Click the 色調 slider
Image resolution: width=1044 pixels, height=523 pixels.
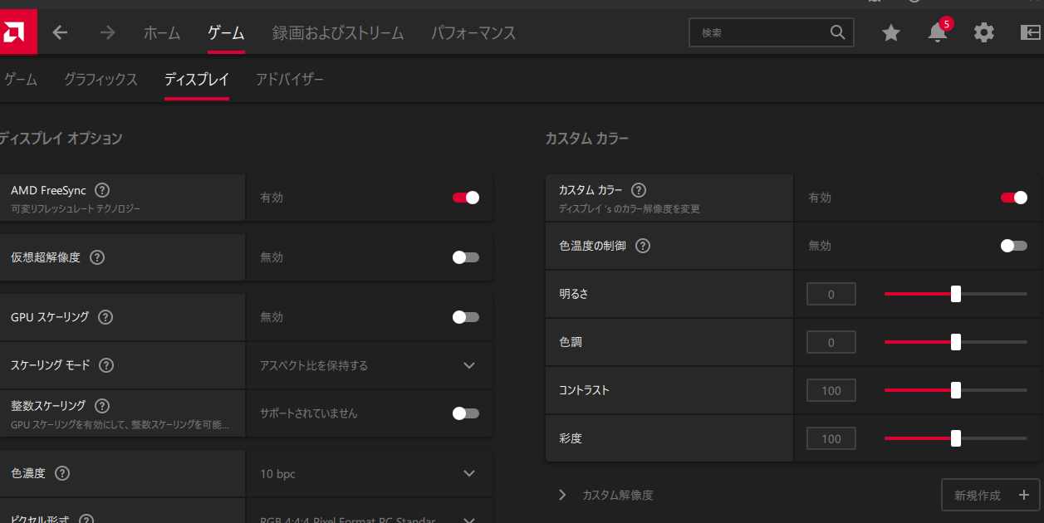(956, 342)
